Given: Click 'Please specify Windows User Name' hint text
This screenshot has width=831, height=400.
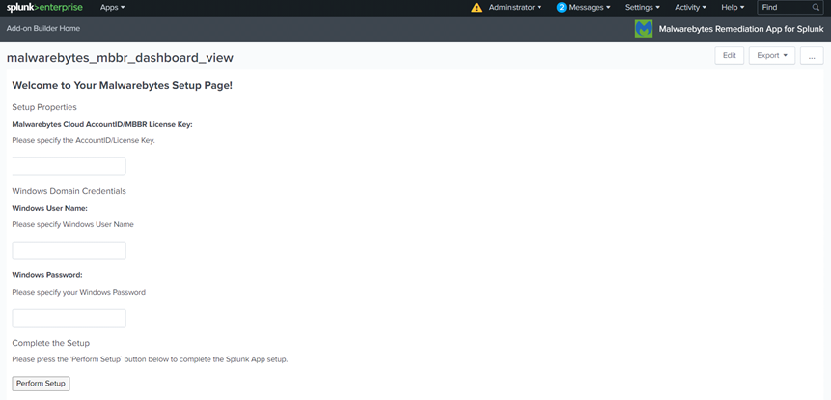Looking at the screenshot, I should pos(72,224).
